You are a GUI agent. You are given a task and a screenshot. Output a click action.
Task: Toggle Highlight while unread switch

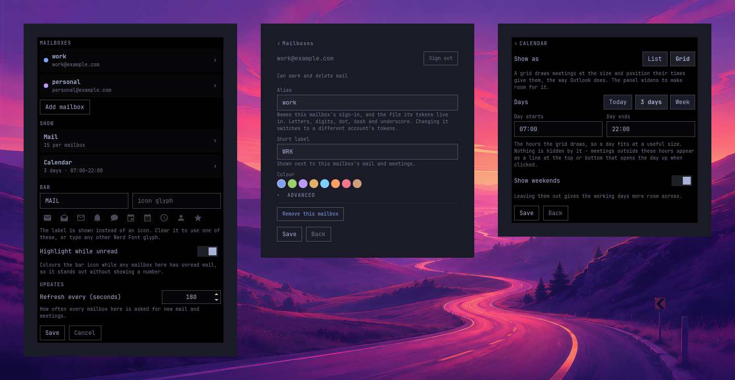(x=208, y=251)
